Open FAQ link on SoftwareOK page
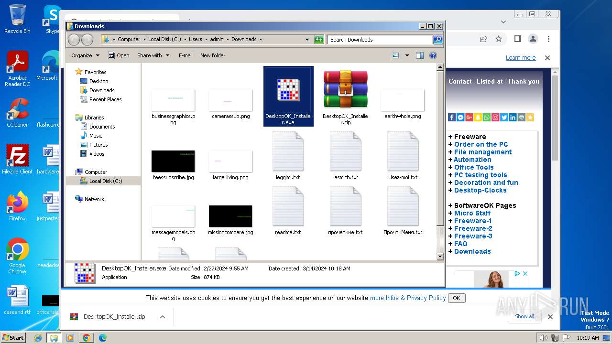This screenshot has height=344, width=612. pos(461,244)
